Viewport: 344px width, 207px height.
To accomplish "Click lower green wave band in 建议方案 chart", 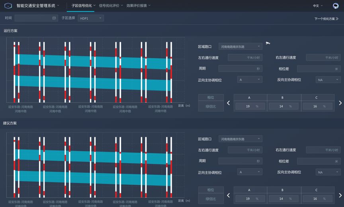I will coord(93,178).
